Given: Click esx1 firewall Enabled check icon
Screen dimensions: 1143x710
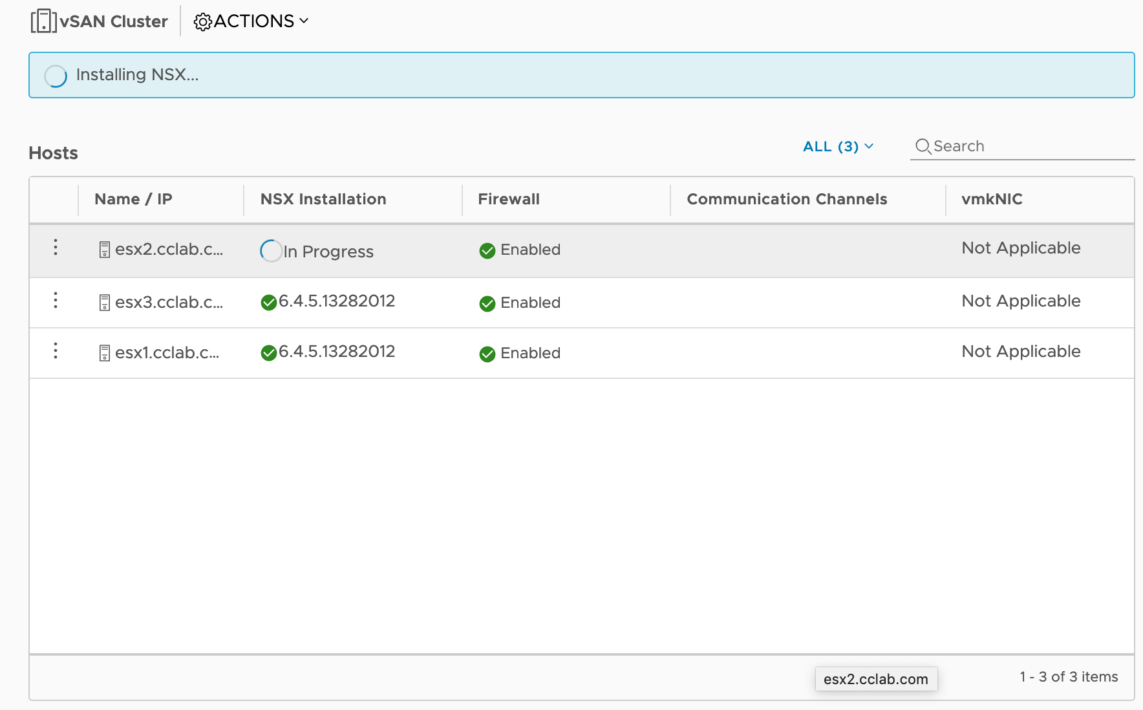Looking at the screenshot, I should pos(487,354).
